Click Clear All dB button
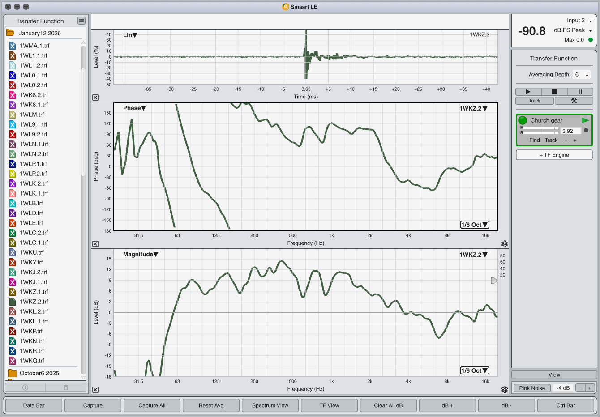The image size is (600, 417). pyautogui.click(x=388, y=405)
